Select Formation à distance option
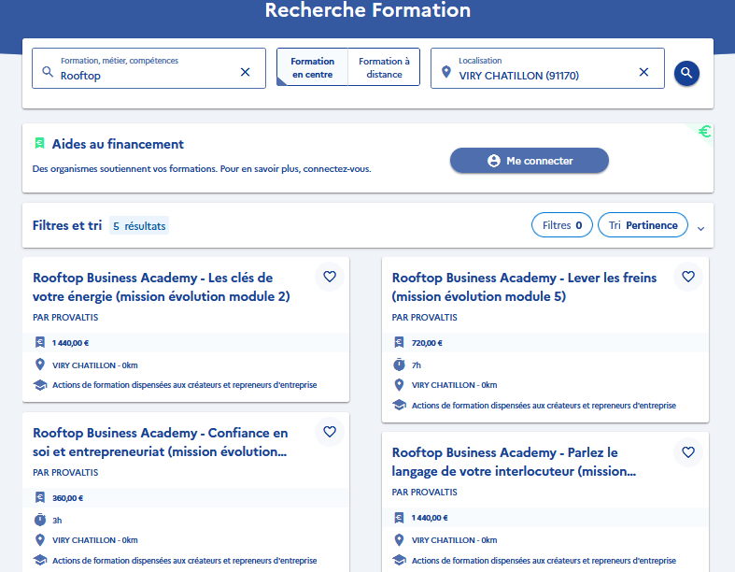The height and width of the screenshot is (572, 735). 384,67
